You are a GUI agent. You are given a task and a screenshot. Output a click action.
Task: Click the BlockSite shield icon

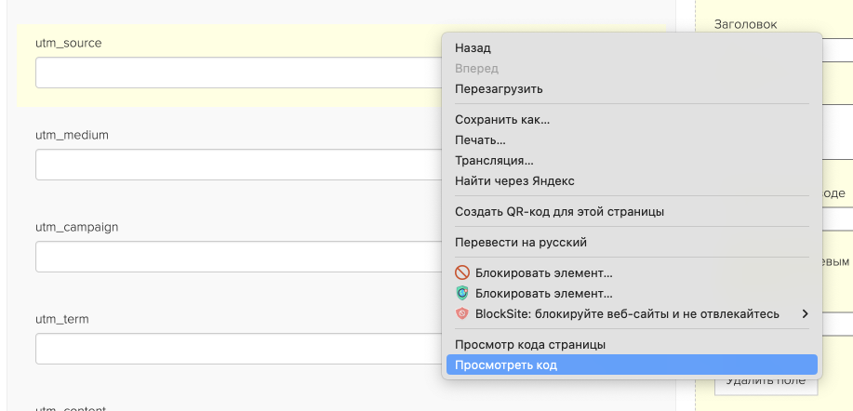(462, 314)
